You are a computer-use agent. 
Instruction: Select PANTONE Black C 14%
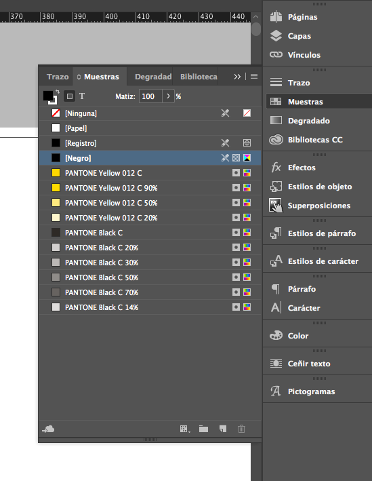click(150, 307)
